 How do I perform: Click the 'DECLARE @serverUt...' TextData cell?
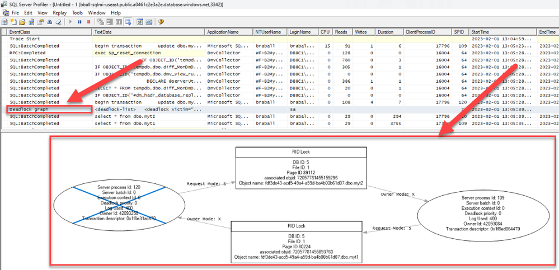pyautogui.click(x=149, y=81)
